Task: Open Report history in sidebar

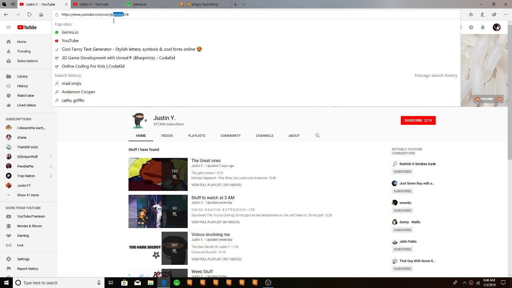Action: [28, 269]
